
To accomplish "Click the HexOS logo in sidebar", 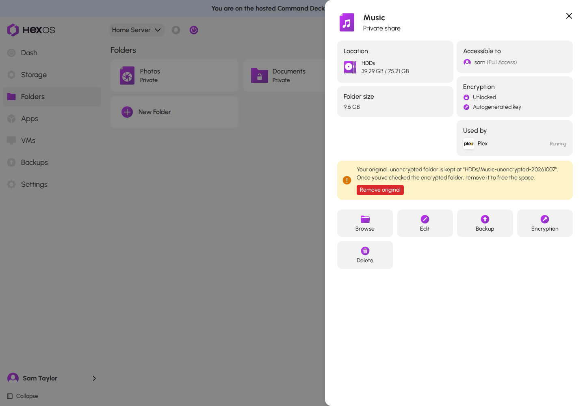I will [x=31, y=30].
